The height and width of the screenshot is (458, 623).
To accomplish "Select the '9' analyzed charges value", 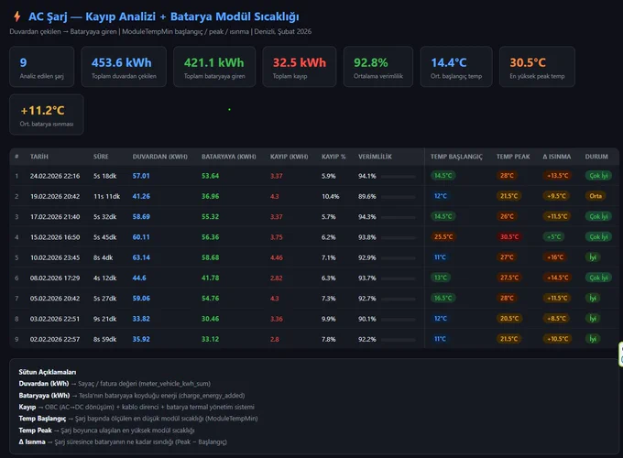I will tap(24, 63).
